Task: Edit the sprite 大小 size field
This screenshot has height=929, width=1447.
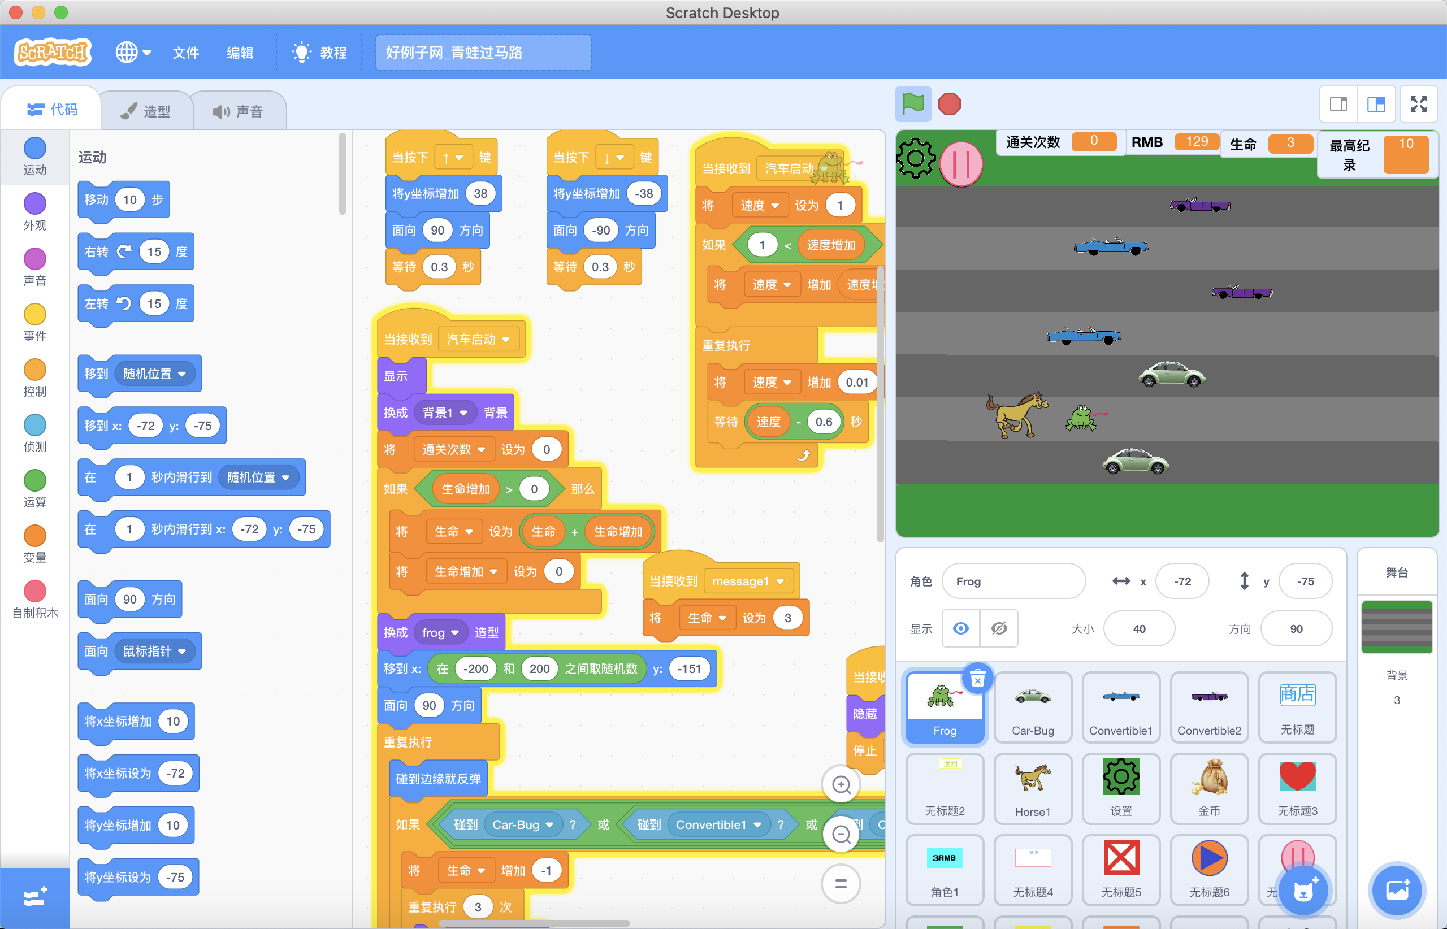Action: click(x=1138, y=628)
